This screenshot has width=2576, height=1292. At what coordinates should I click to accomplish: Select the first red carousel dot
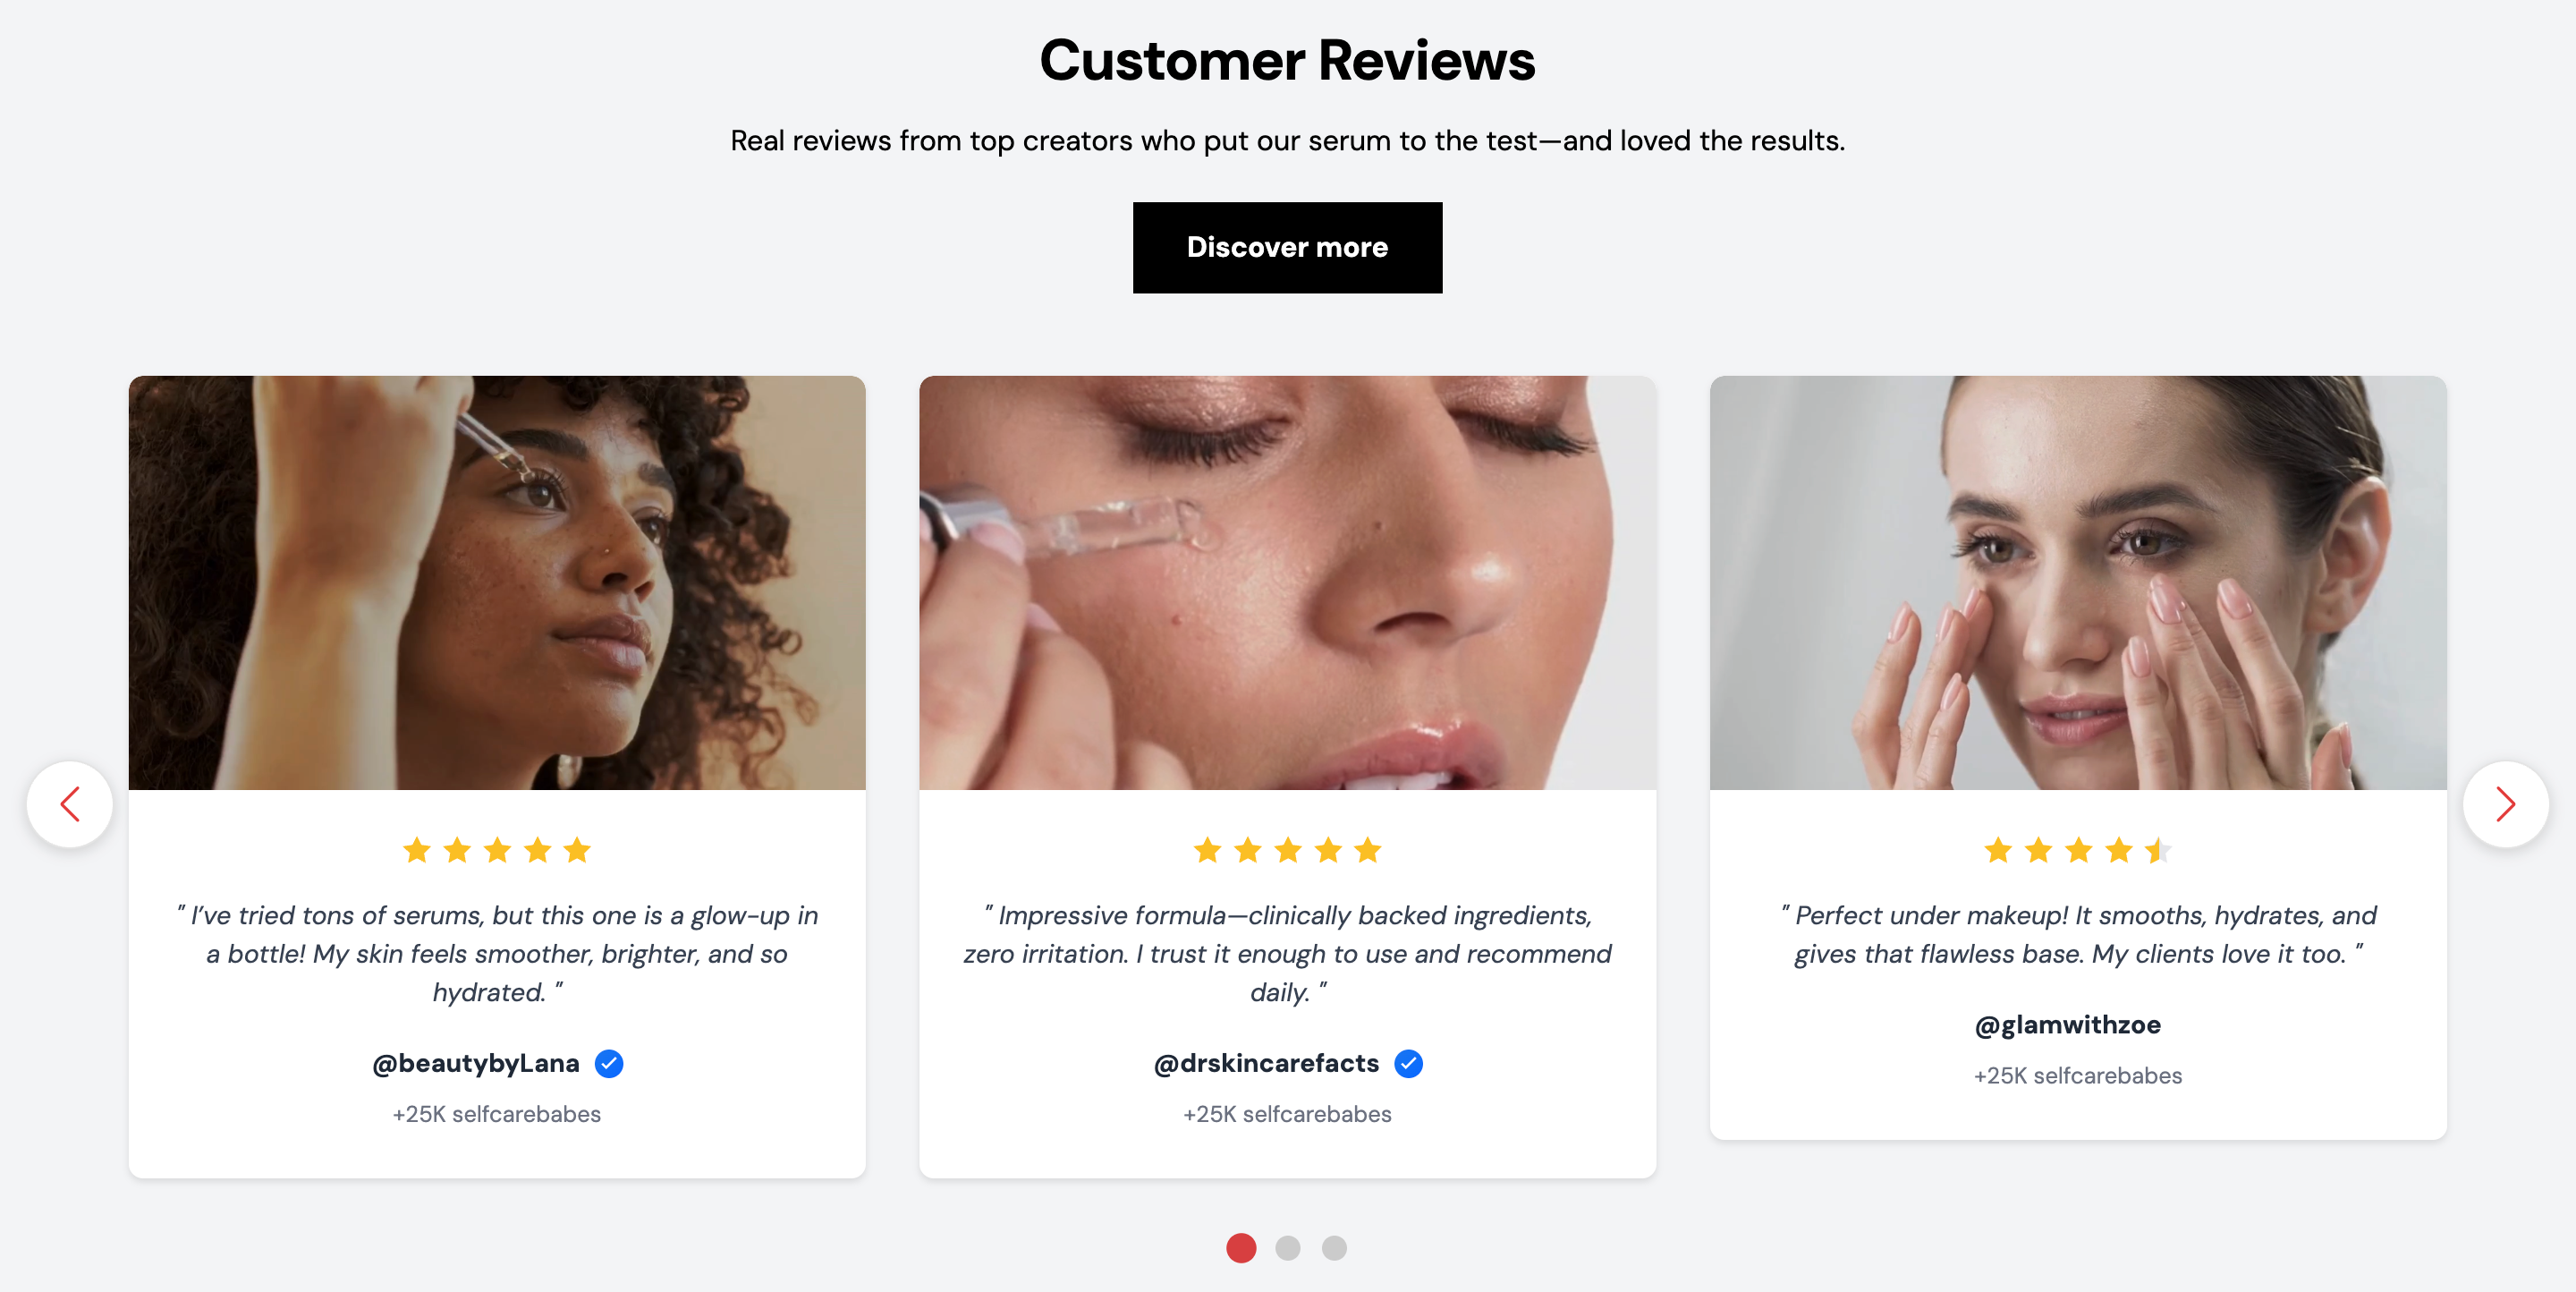pyautogui.click(x=1241, y=1247)
